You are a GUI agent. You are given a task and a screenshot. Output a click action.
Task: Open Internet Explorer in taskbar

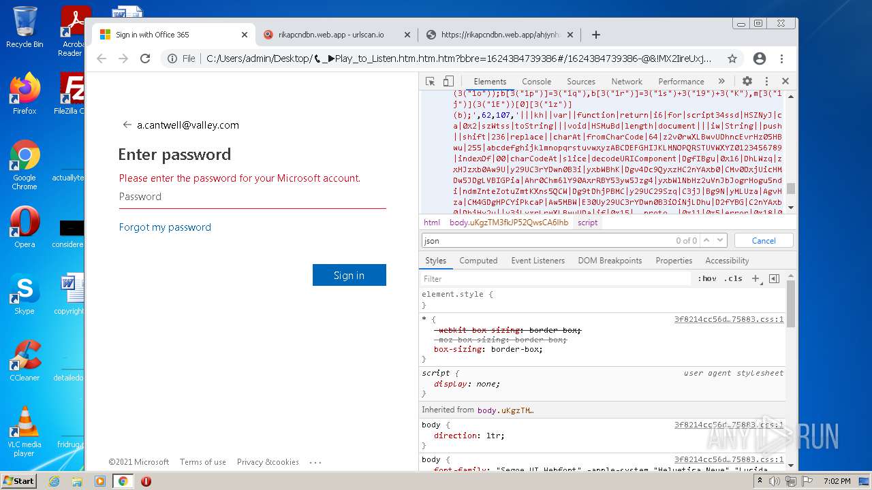54,481
